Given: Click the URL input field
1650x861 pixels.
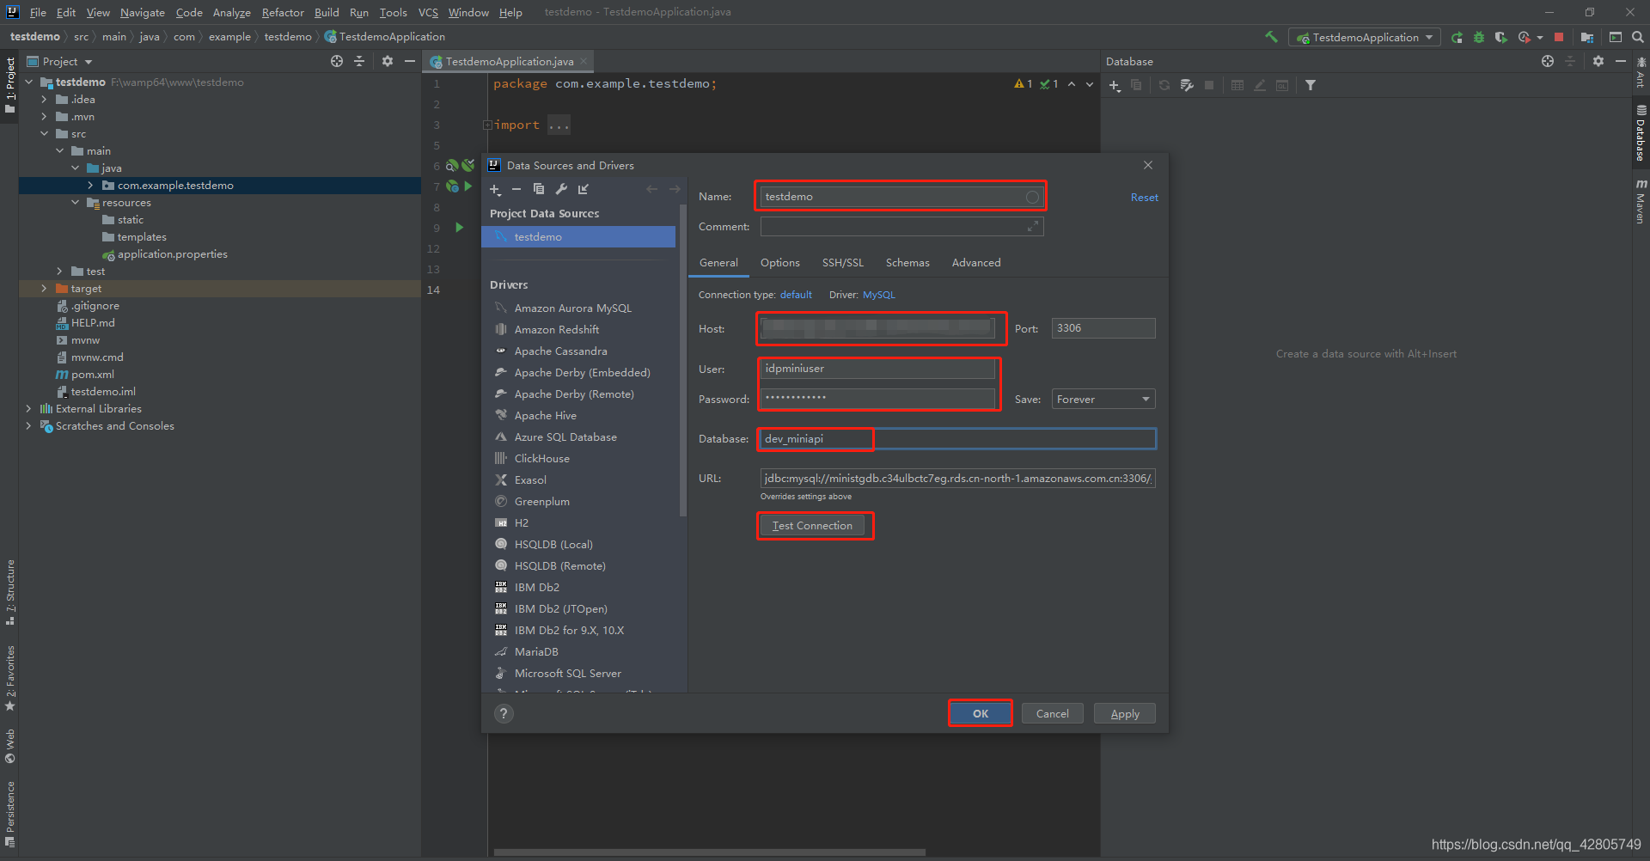Looking at the screenshot, I should [x=957, y=479].
